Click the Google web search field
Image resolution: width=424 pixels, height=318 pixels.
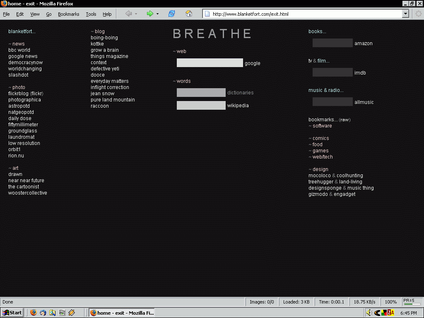pos(210,63)
